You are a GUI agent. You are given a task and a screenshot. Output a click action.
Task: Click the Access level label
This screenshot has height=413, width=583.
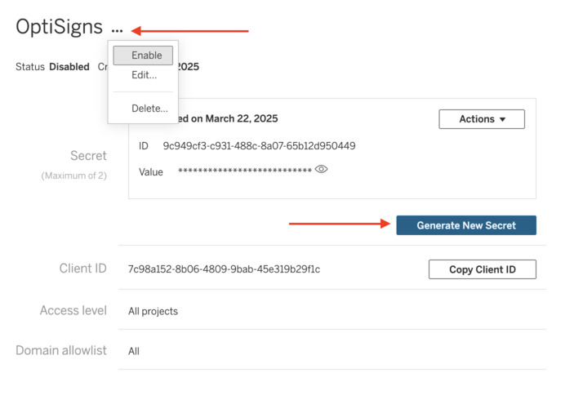[73, 310]
